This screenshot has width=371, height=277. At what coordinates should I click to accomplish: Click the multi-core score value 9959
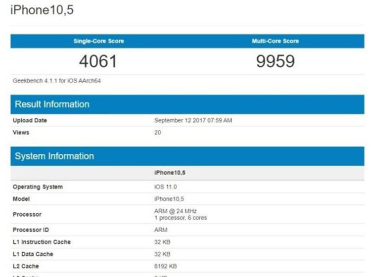[276, 61]
